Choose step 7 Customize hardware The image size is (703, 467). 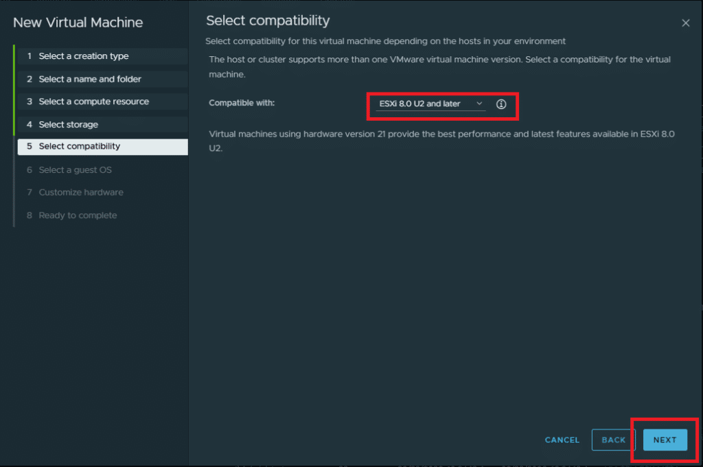point(81,192)
